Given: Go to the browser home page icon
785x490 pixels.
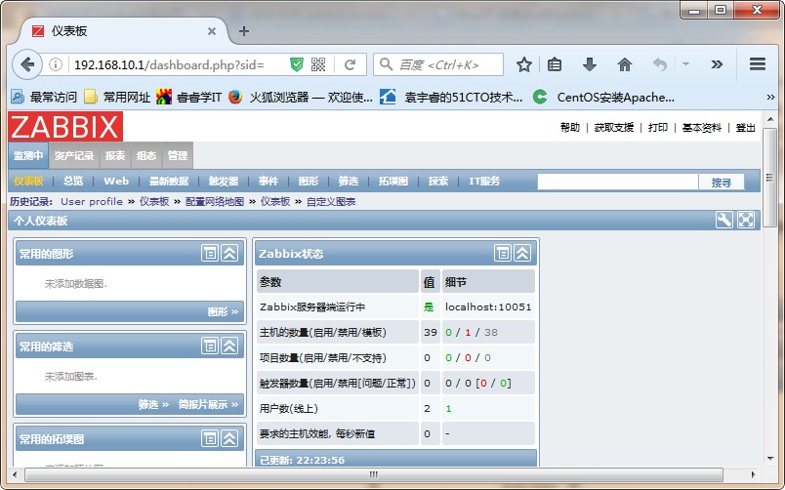Looking at the screenshot, I should [x=624, y=64].
